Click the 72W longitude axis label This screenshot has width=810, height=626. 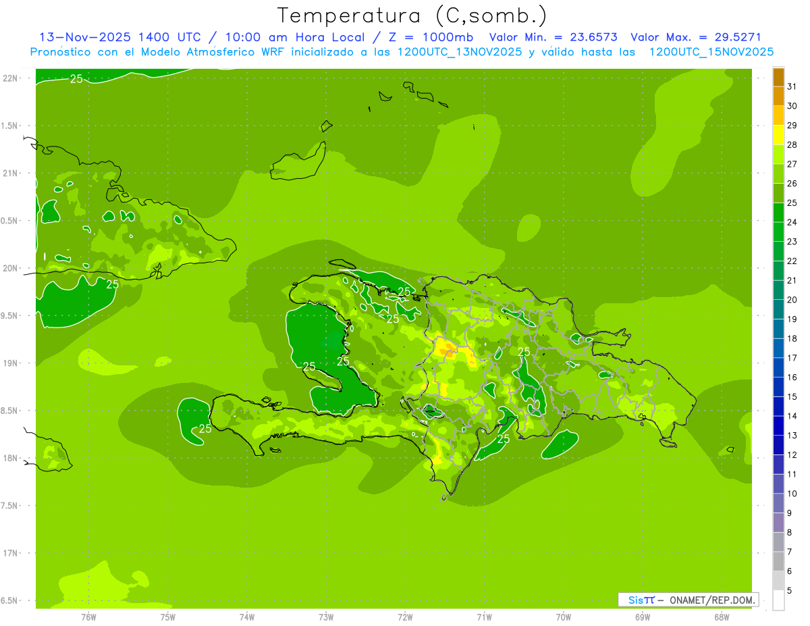(405, 617)
